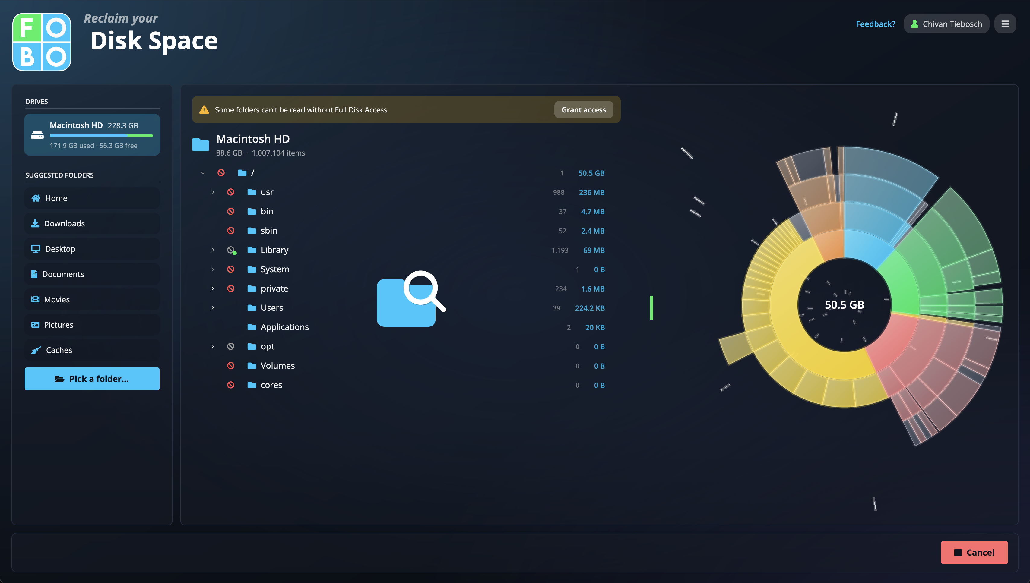
Task: Click the exclude icon on root / row
Action: pyautogui.click(x=221, y=173)
